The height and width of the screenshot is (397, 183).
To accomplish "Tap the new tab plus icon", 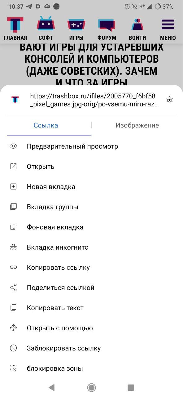I will click(13, 187).
